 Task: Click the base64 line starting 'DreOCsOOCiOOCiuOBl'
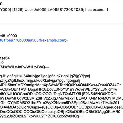tap(60, 112)
